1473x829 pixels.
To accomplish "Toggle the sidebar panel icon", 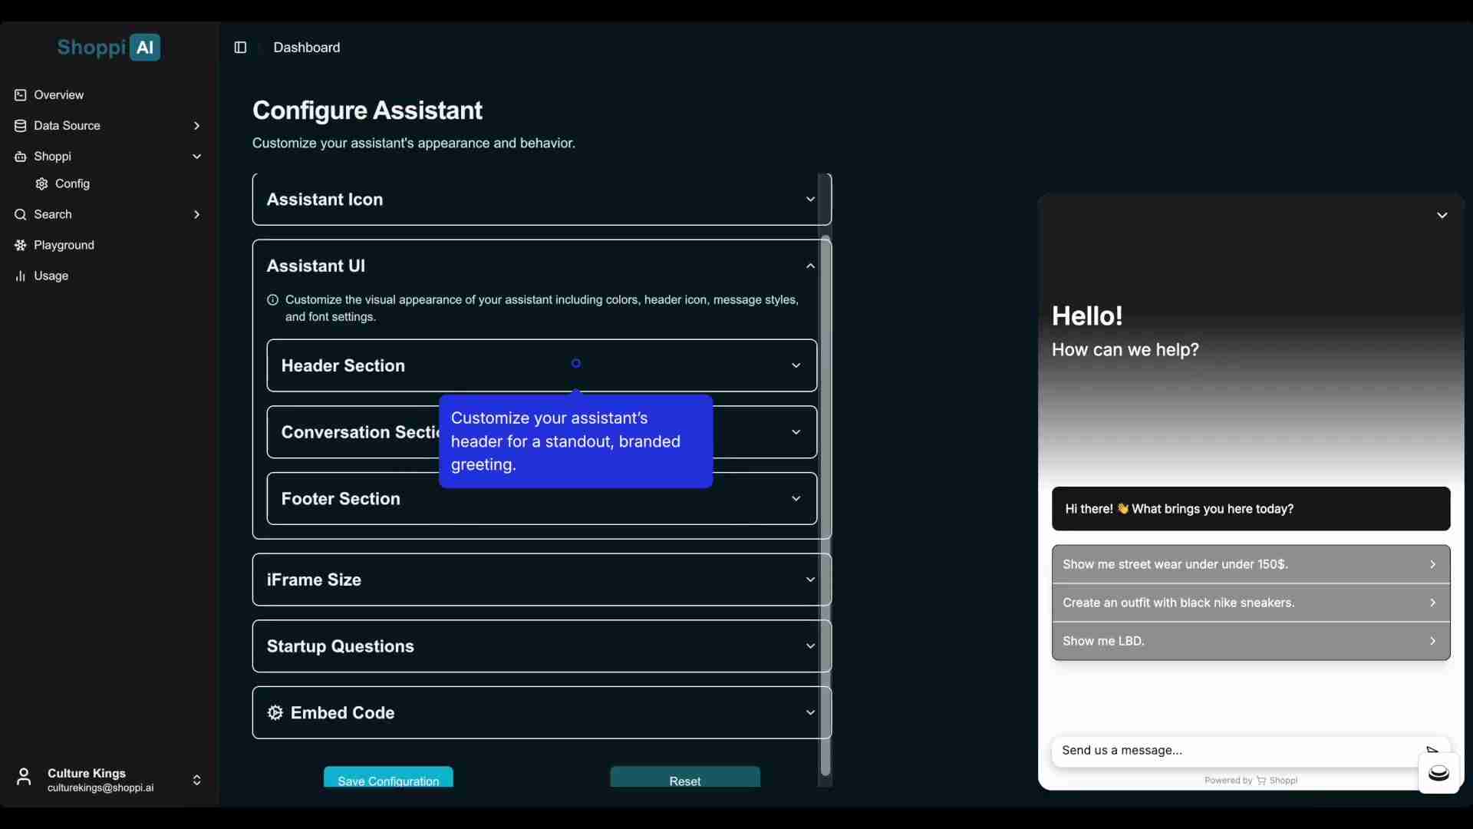I will click(240, 48).
